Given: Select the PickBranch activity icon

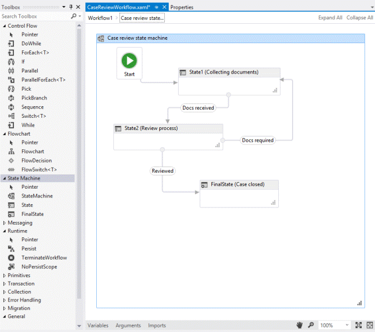Looking at the screenshot, I should [x=11, y=98].
